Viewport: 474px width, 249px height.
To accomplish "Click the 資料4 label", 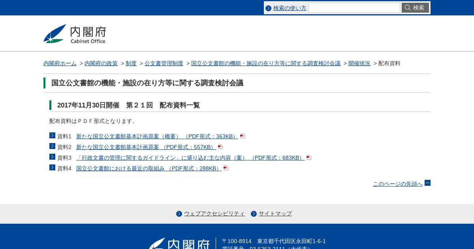I will 64,168.
